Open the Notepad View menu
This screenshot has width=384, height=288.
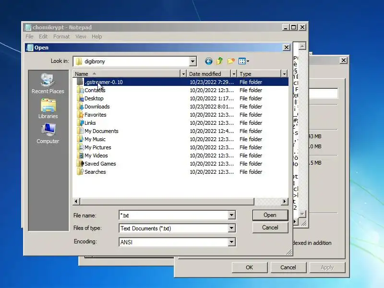(x=81, y=36)
